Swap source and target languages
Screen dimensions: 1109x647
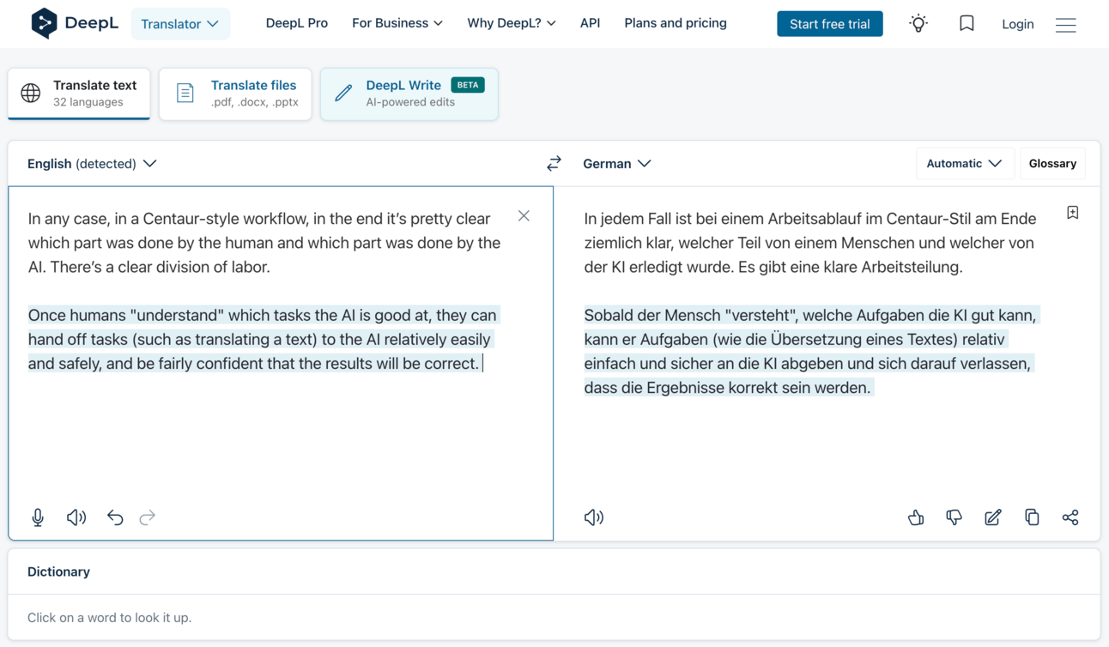[554, 163]
